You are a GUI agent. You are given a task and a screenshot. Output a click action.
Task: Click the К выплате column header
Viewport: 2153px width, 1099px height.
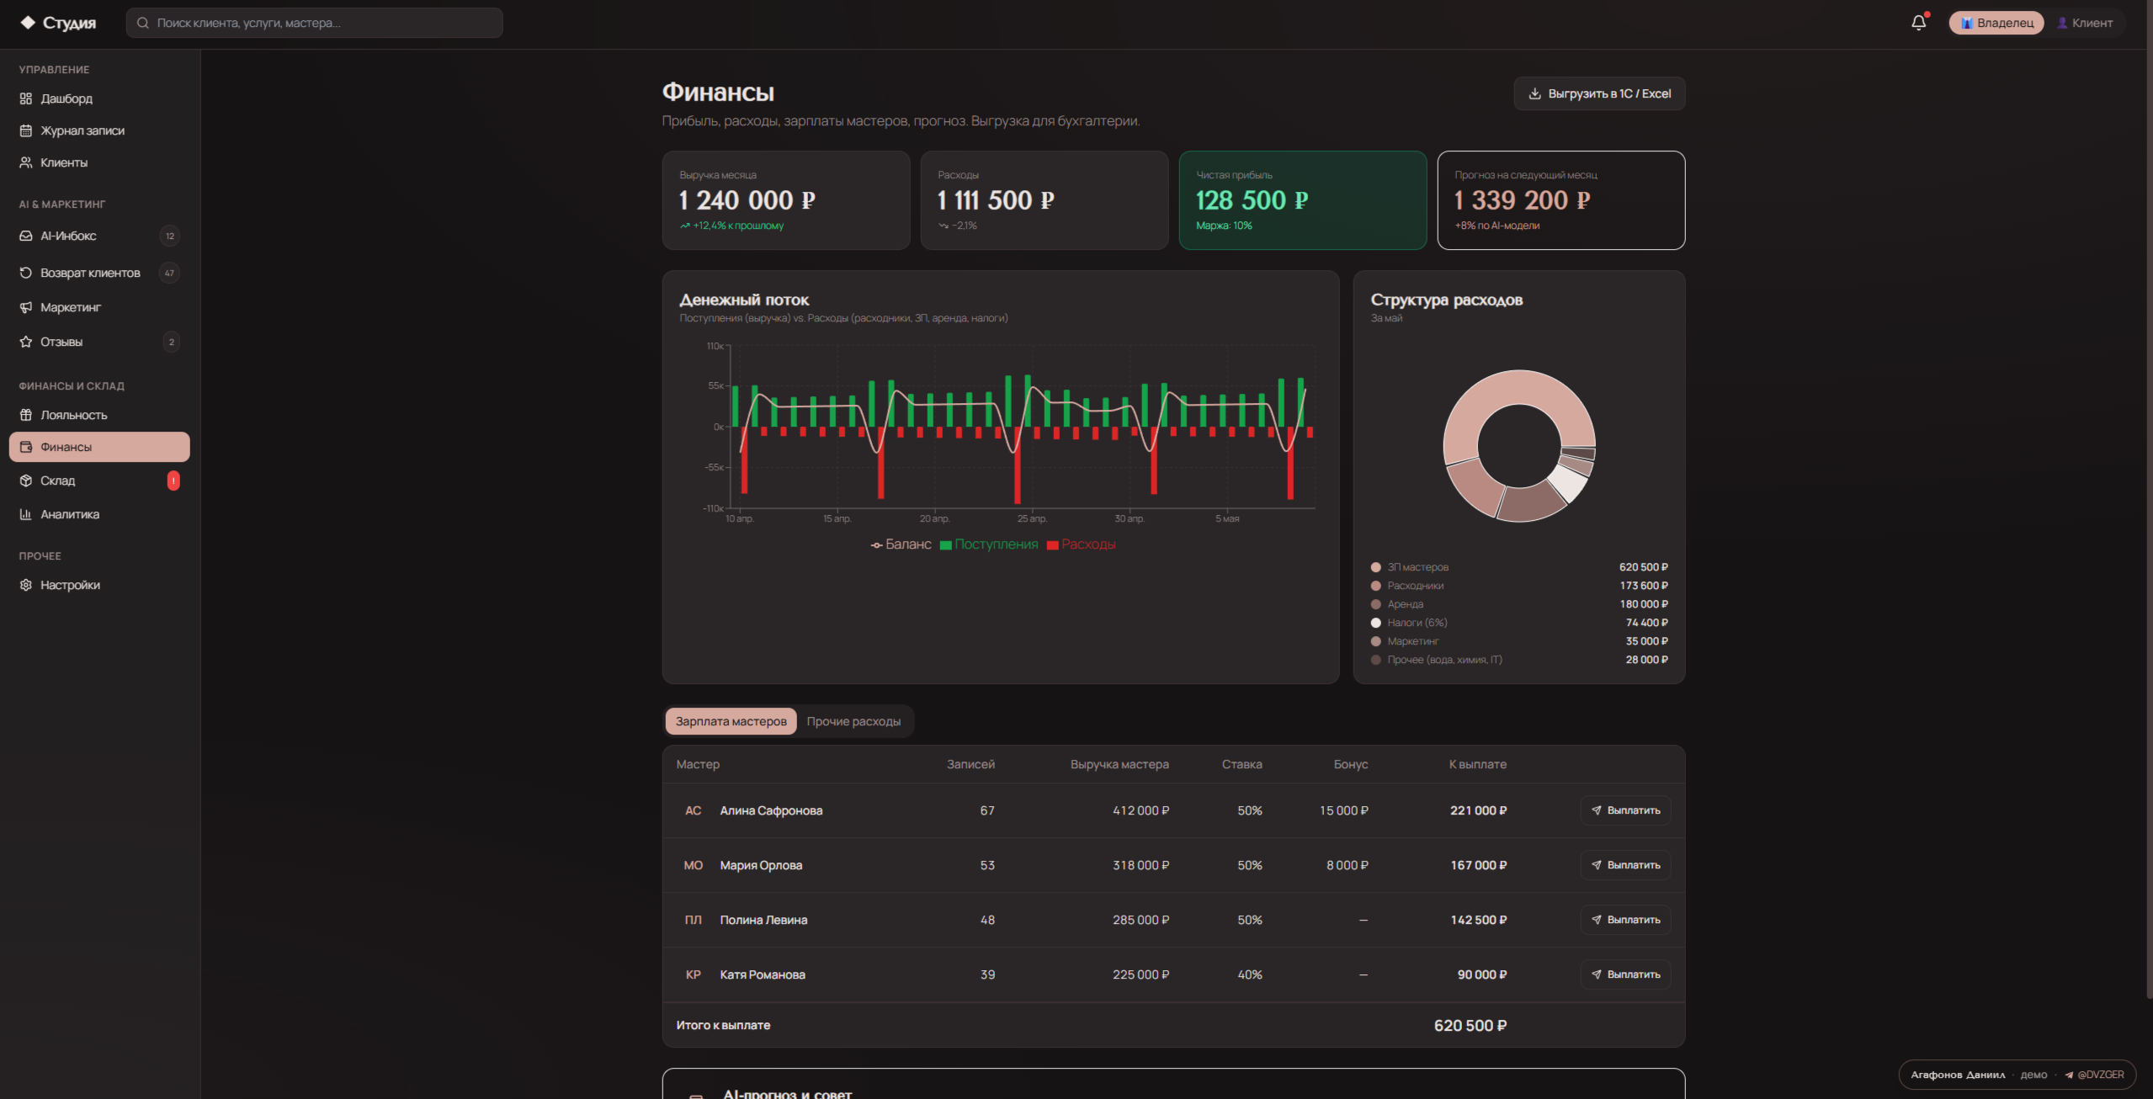(x=1477, y=764)
